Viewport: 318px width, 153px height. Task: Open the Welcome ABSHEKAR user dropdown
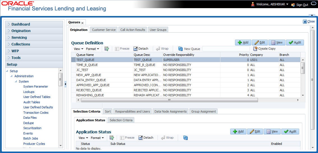272,4
